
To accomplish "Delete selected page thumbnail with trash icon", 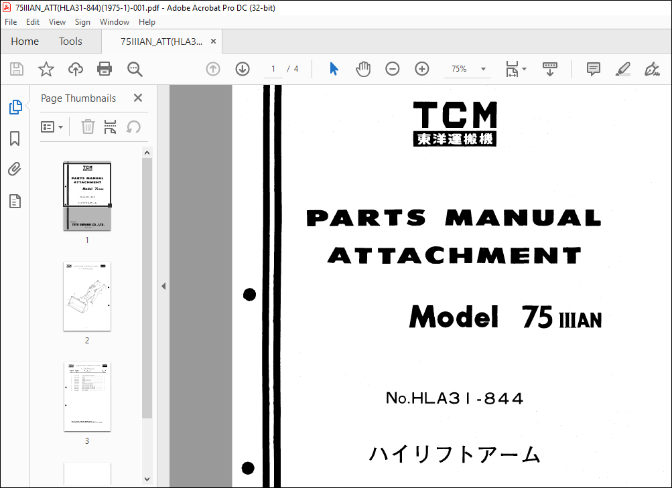I will tap(88, 127).
